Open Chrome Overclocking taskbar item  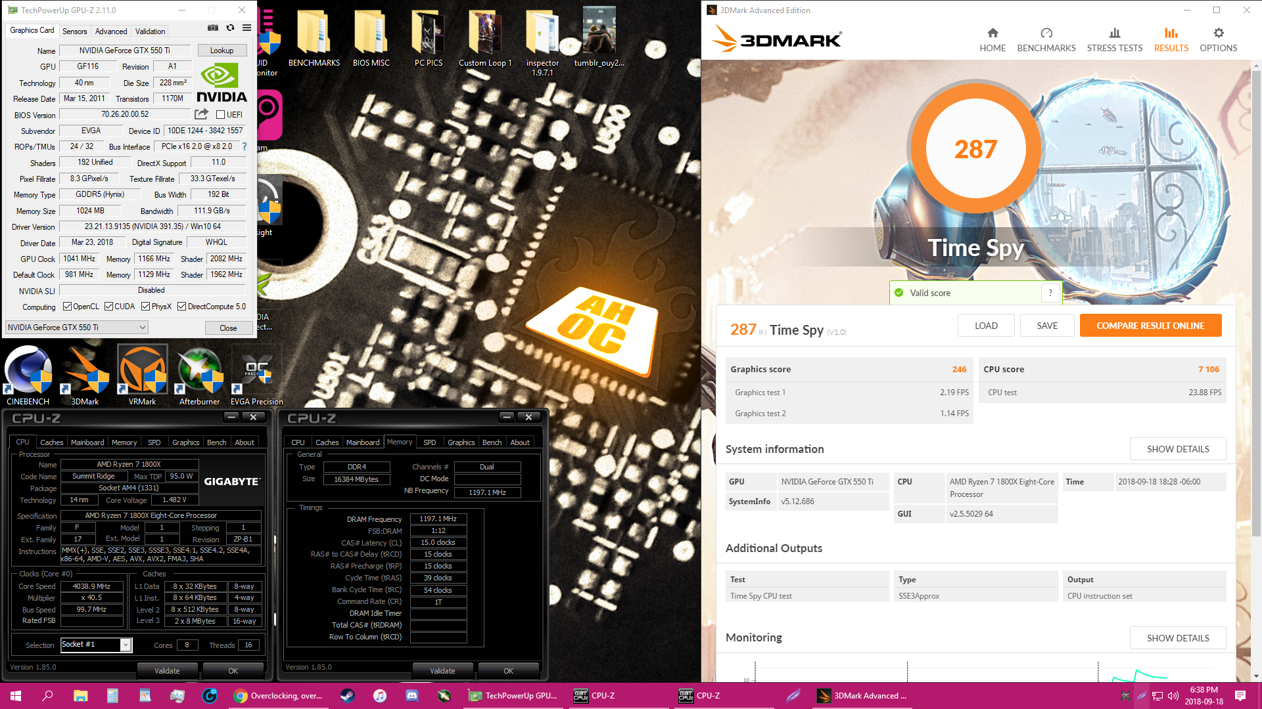279,696
